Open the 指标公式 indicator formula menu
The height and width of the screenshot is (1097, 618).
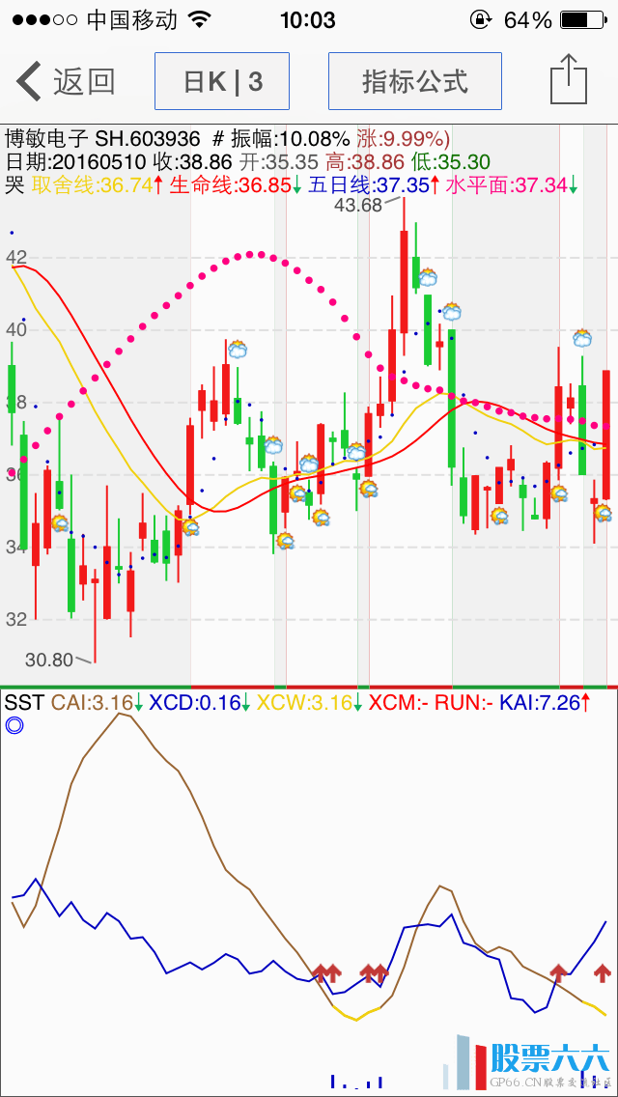click(415, 81)
